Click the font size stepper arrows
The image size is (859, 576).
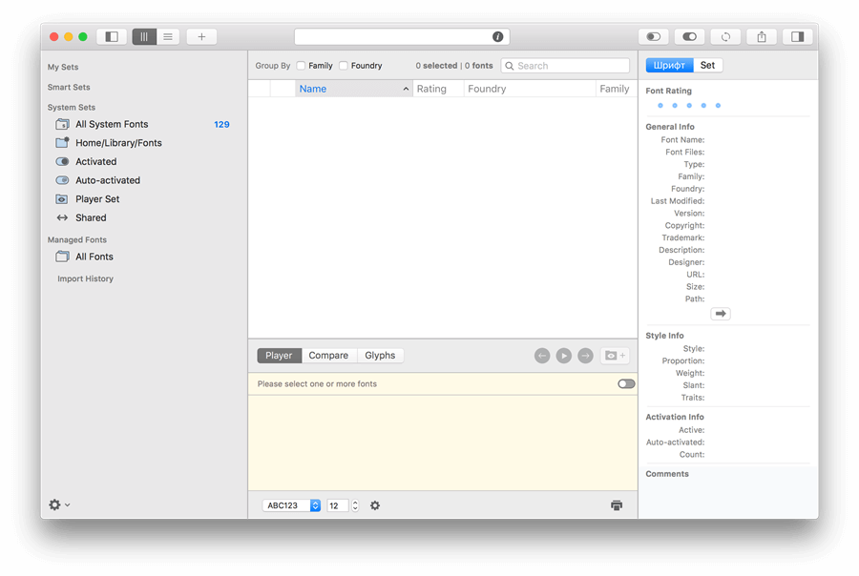tap(355, 505)
